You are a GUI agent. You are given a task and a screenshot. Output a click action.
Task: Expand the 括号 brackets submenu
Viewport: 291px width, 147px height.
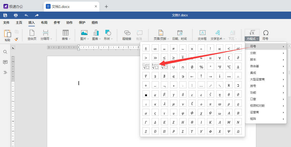coord(266,86)
